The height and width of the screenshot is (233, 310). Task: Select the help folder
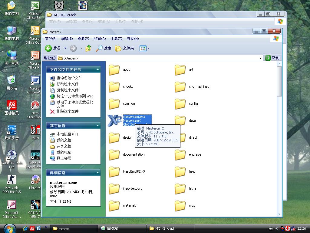(x=185, y=172)
